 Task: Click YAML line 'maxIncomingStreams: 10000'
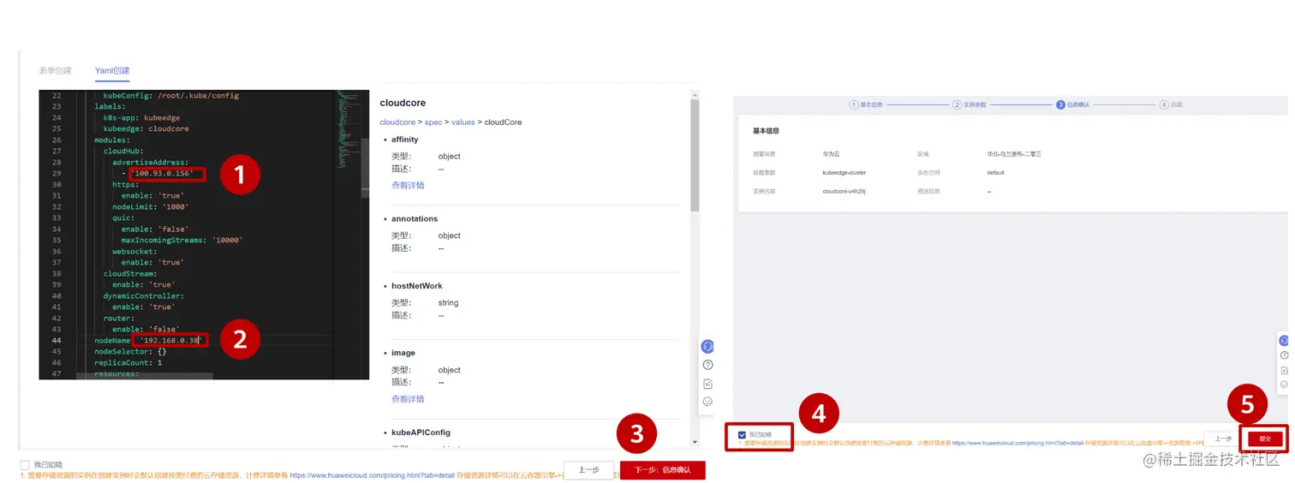click(x=182, y=241)
